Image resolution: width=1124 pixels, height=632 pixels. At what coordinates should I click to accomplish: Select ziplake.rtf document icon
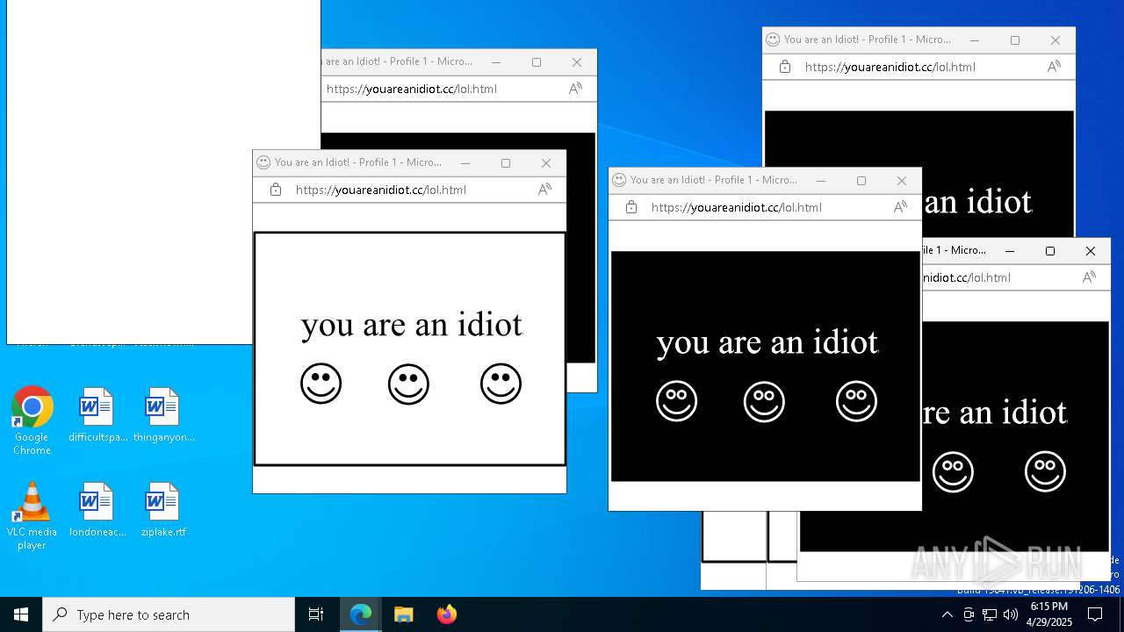pos(163,509)
